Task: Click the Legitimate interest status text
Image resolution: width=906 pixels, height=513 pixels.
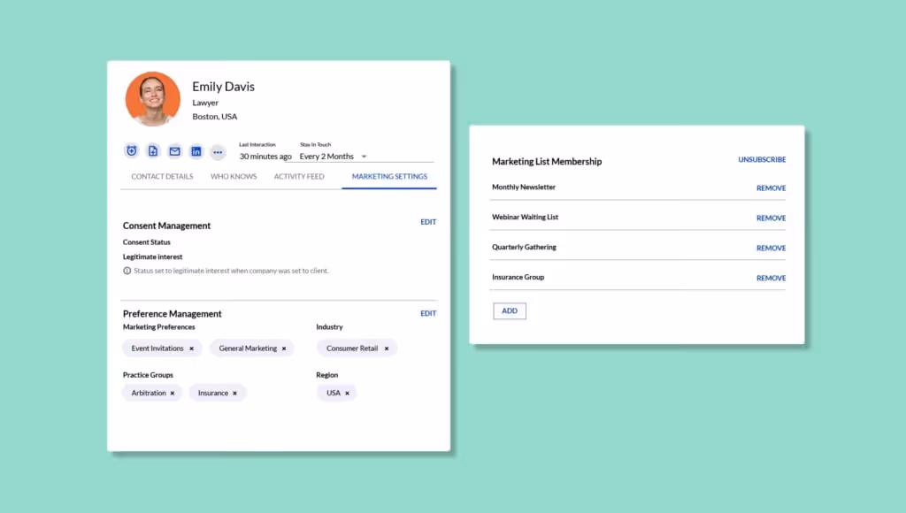Action: [x=152, y=256]
